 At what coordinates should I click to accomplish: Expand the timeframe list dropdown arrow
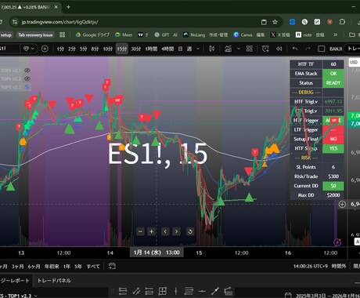click(x=198, y=49)
